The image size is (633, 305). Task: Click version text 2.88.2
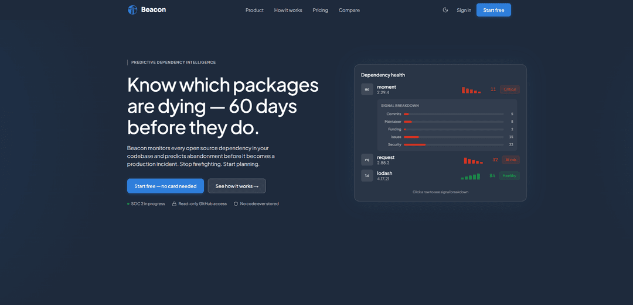(x=383, y=163)
